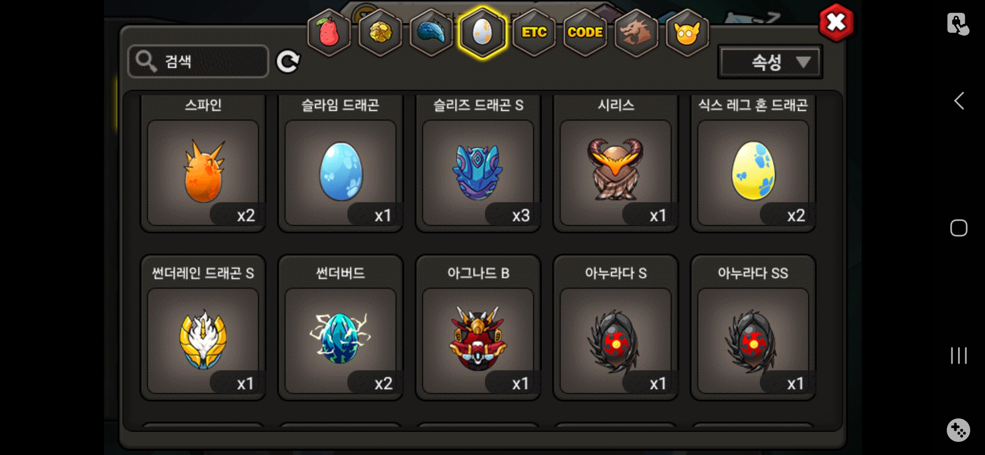
Task: Expand the 속성 sort dropdown
Action: pyautogui.click(x=770, y=62)
